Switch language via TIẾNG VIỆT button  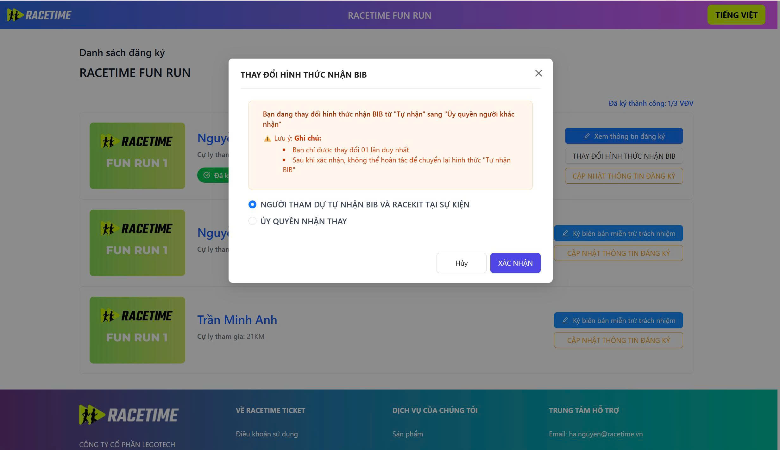[x=736, y=15]
